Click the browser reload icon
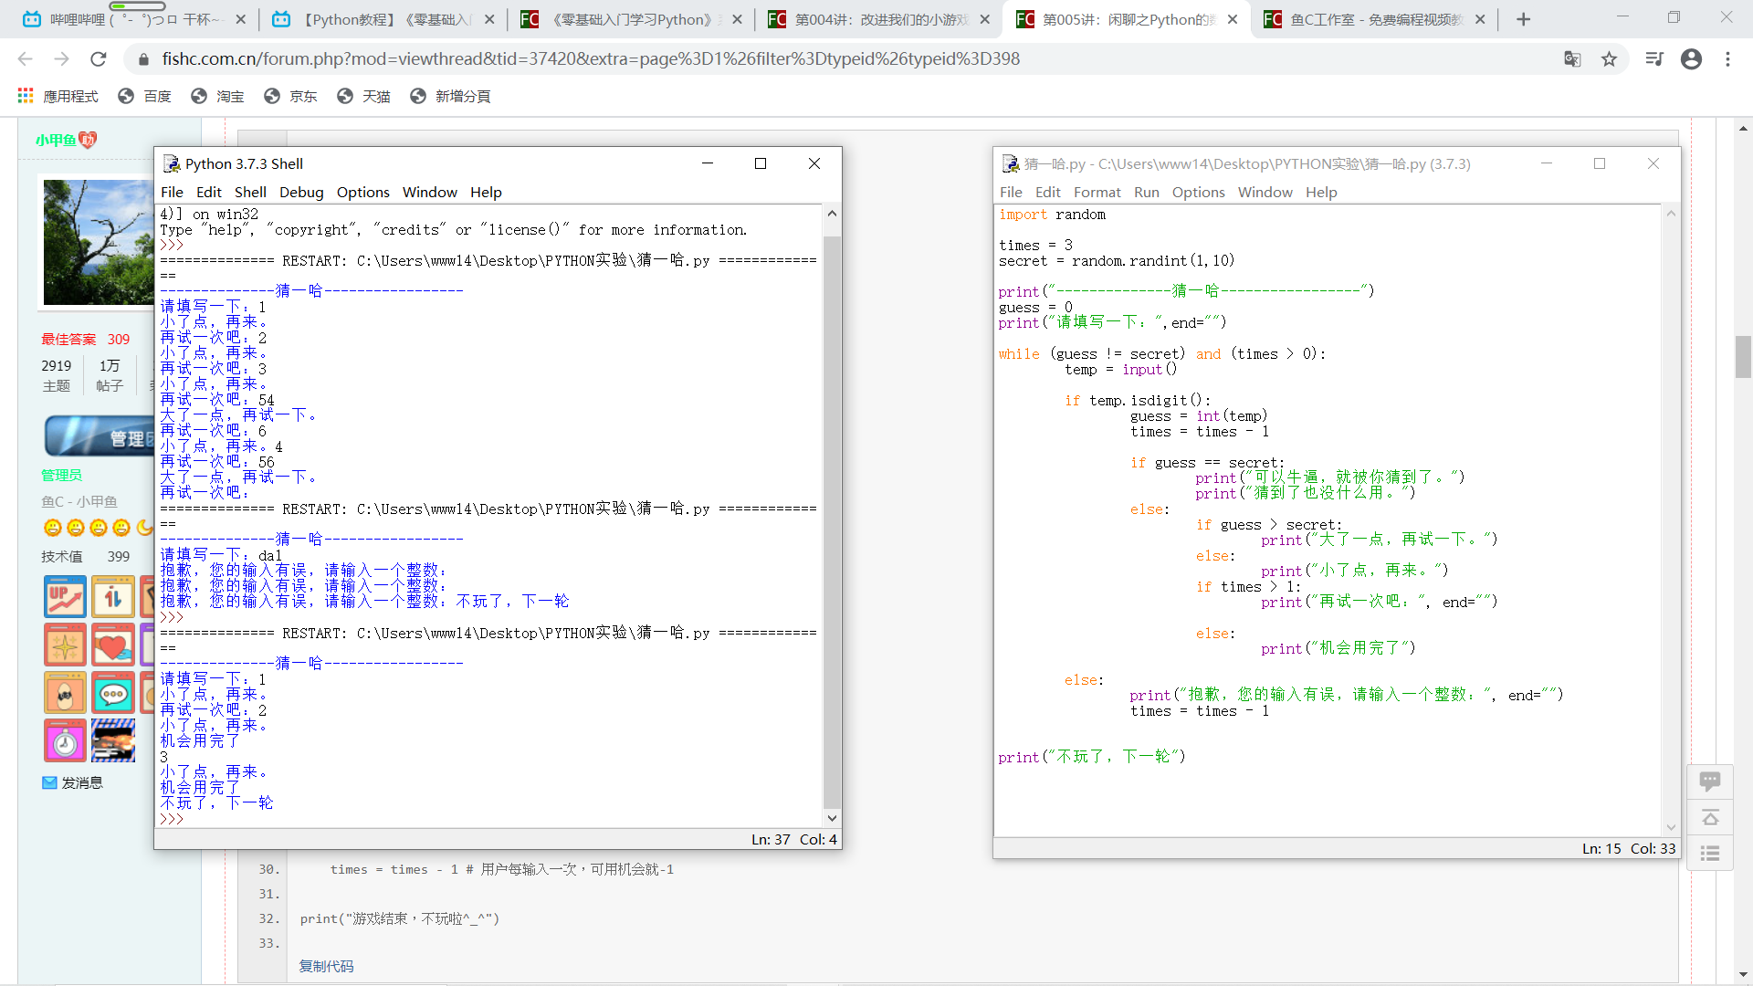This screenshot has height=986, width=1753. pos(98,59)
